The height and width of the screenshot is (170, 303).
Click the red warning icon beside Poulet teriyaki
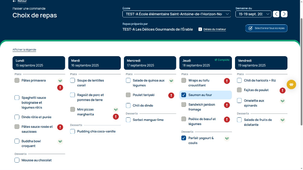point(171,95)
